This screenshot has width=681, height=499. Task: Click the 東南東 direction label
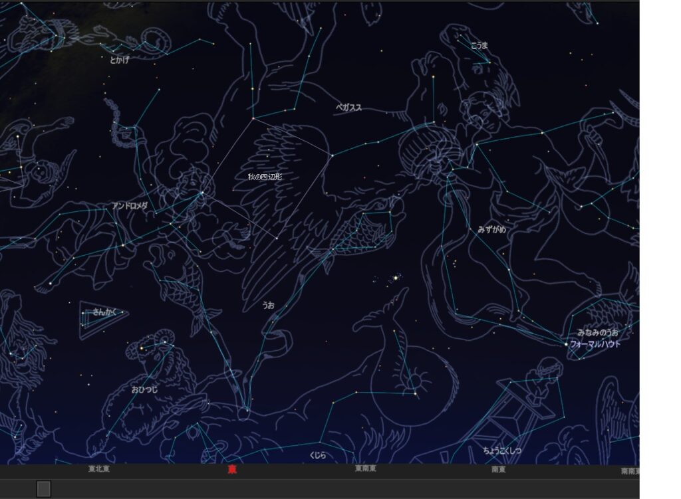pyautogui.click(x=365, y=469)
